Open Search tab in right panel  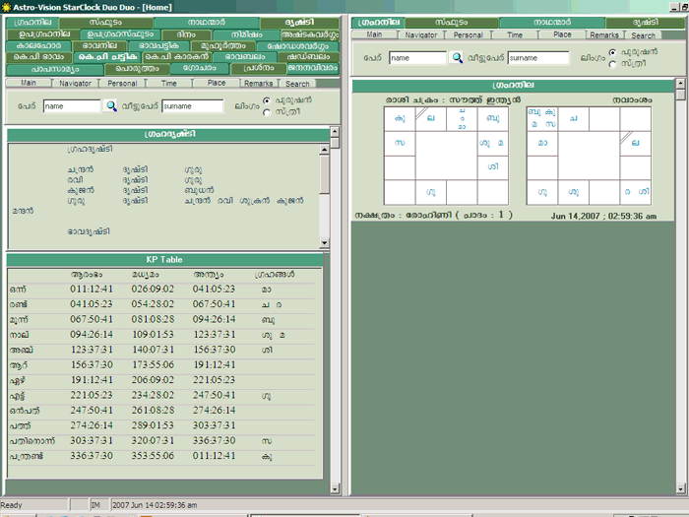coord(644,35)
